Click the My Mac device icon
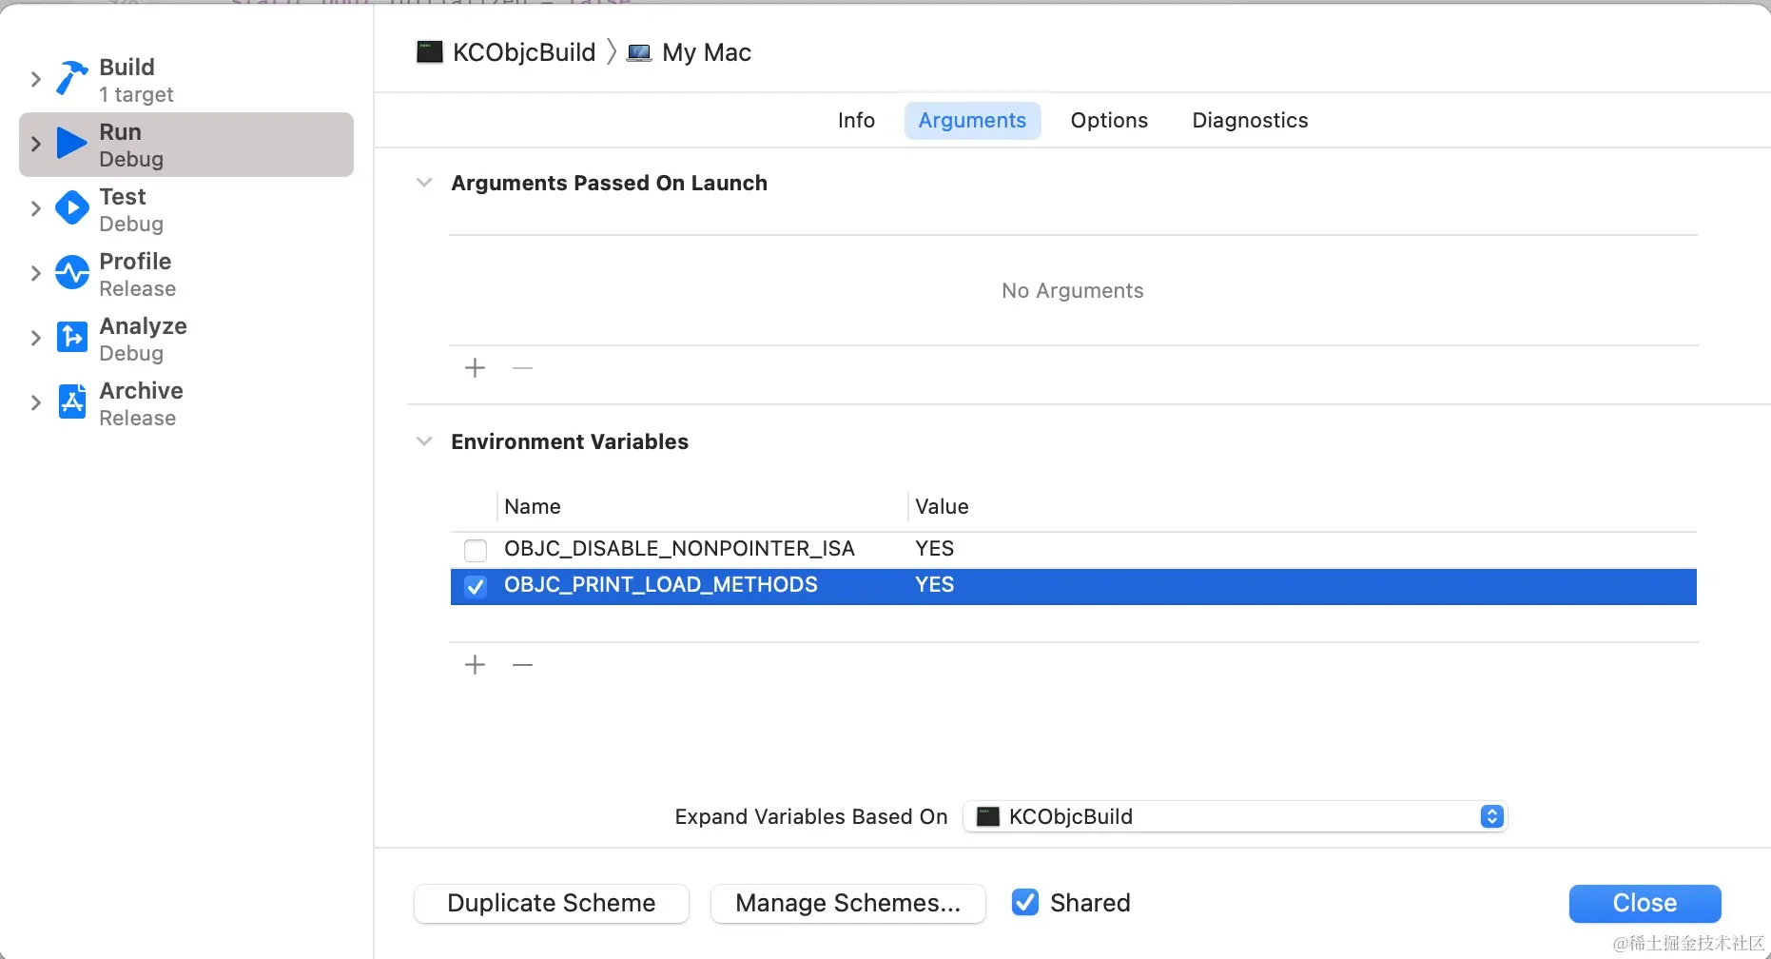Viewport: 1771px width, 959px height. (x=638, y=52)
